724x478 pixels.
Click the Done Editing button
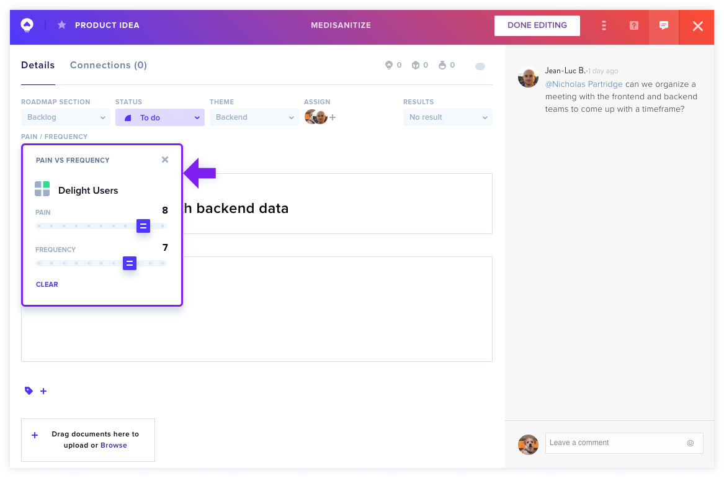[537, 25]
